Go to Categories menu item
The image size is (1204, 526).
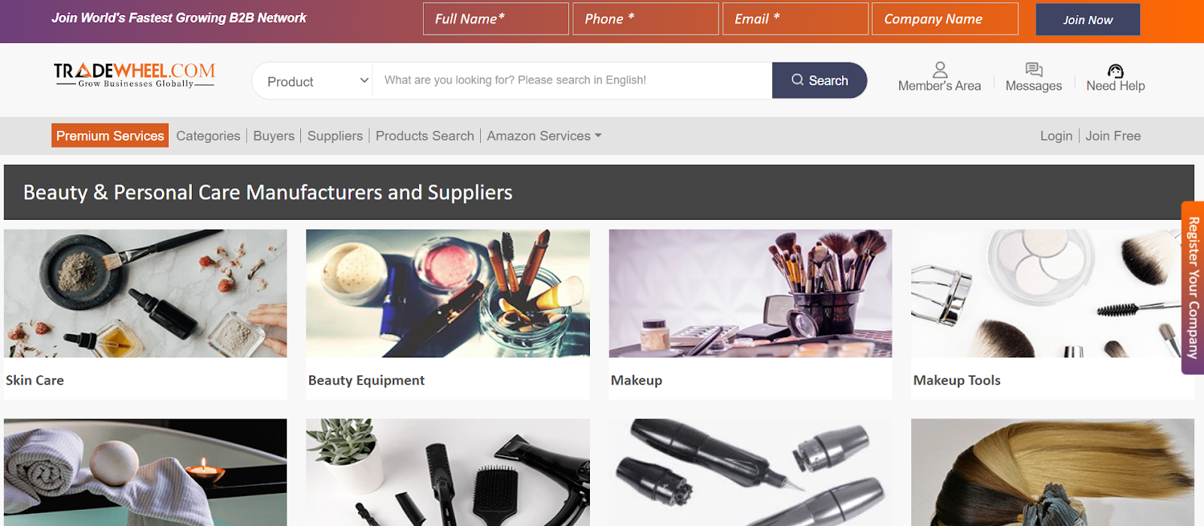click(208, 136)
